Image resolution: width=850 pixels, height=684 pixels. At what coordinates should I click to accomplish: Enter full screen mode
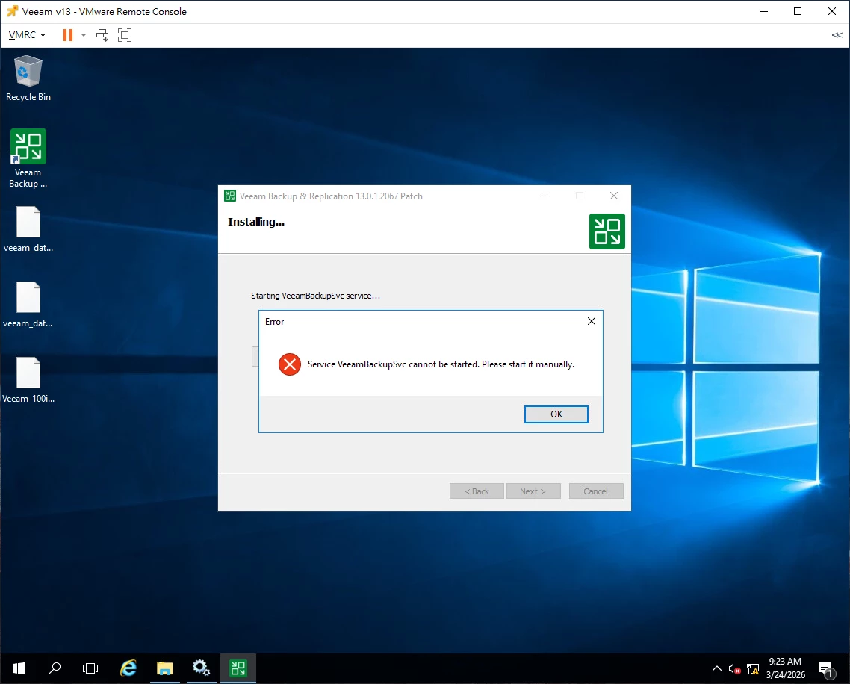[x=125, y=35]
